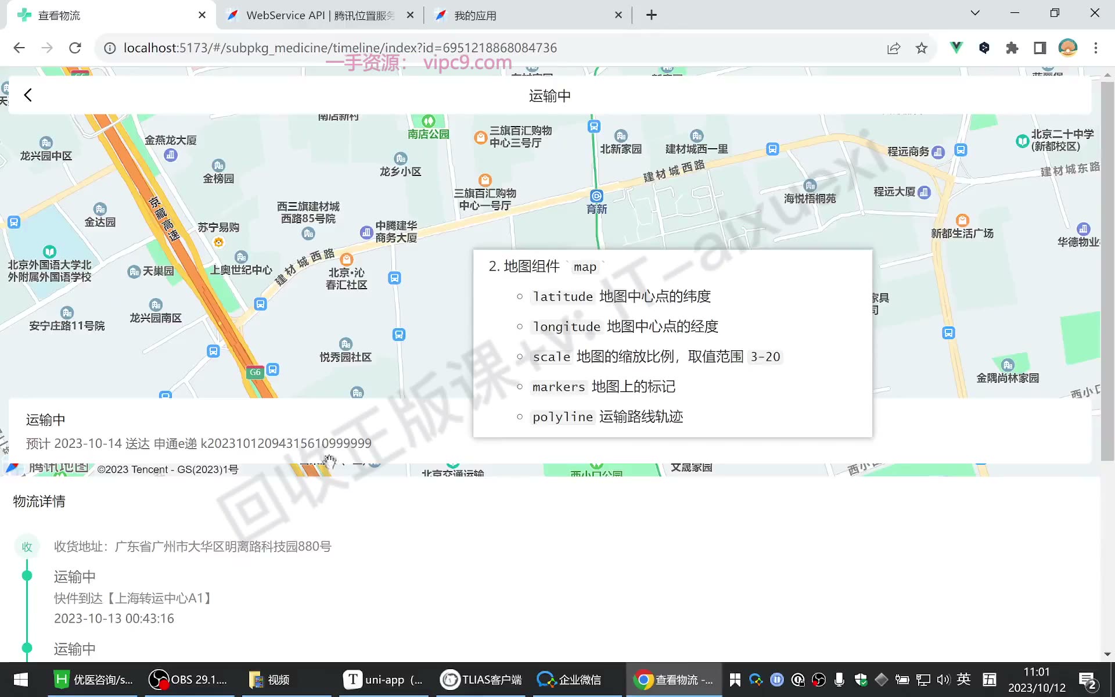
Task: Reload the page with the refresh icon
Action: (x=75, y=48)
